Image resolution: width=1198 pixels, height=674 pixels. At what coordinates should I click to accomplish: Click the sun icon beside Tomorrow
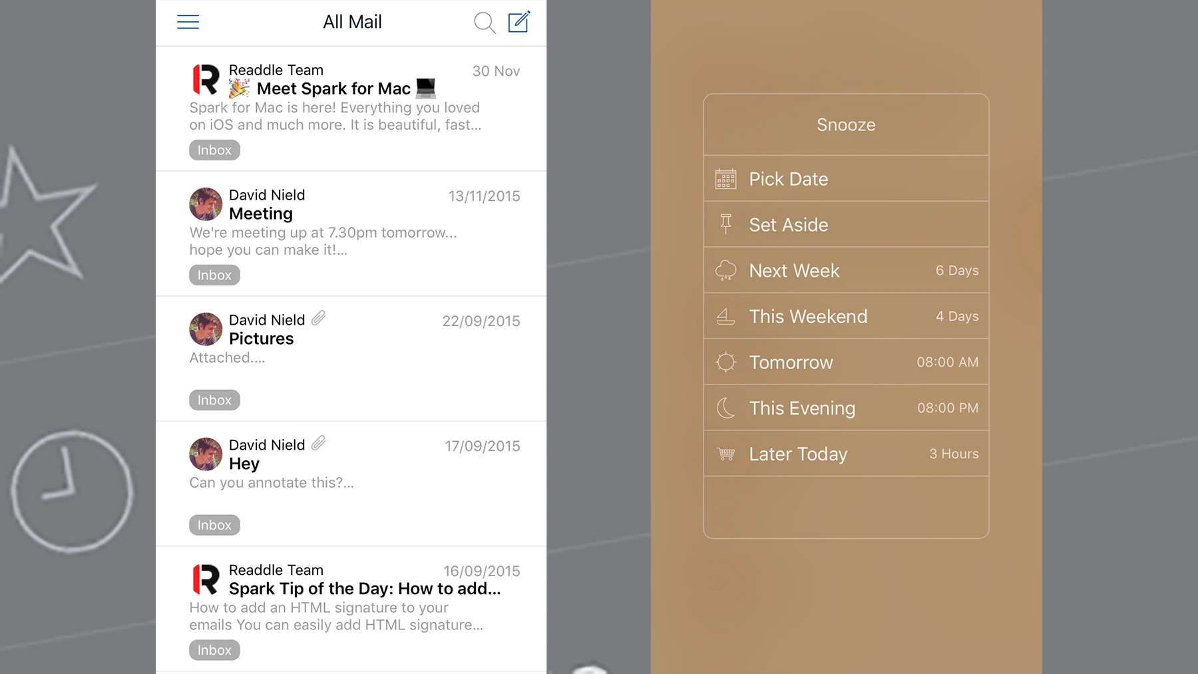[725, 362]
